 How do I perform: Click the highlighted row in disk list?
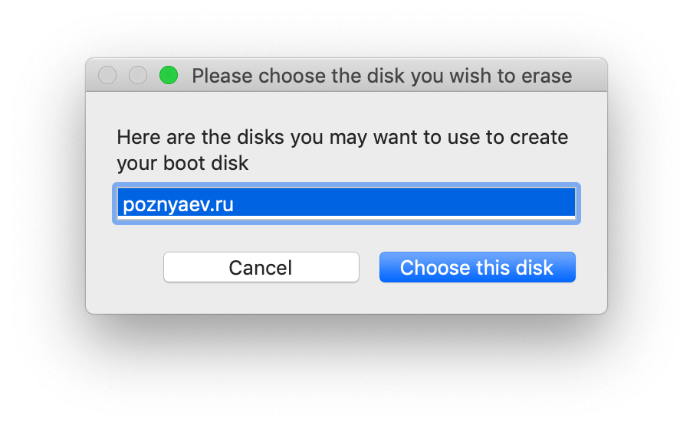click(345, 204)
